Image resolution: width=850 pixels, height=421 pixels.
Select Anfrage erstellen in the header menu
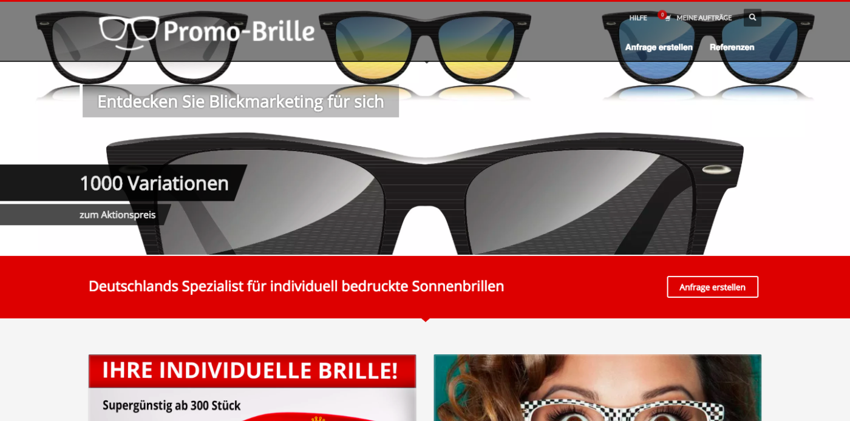point(659,47)
